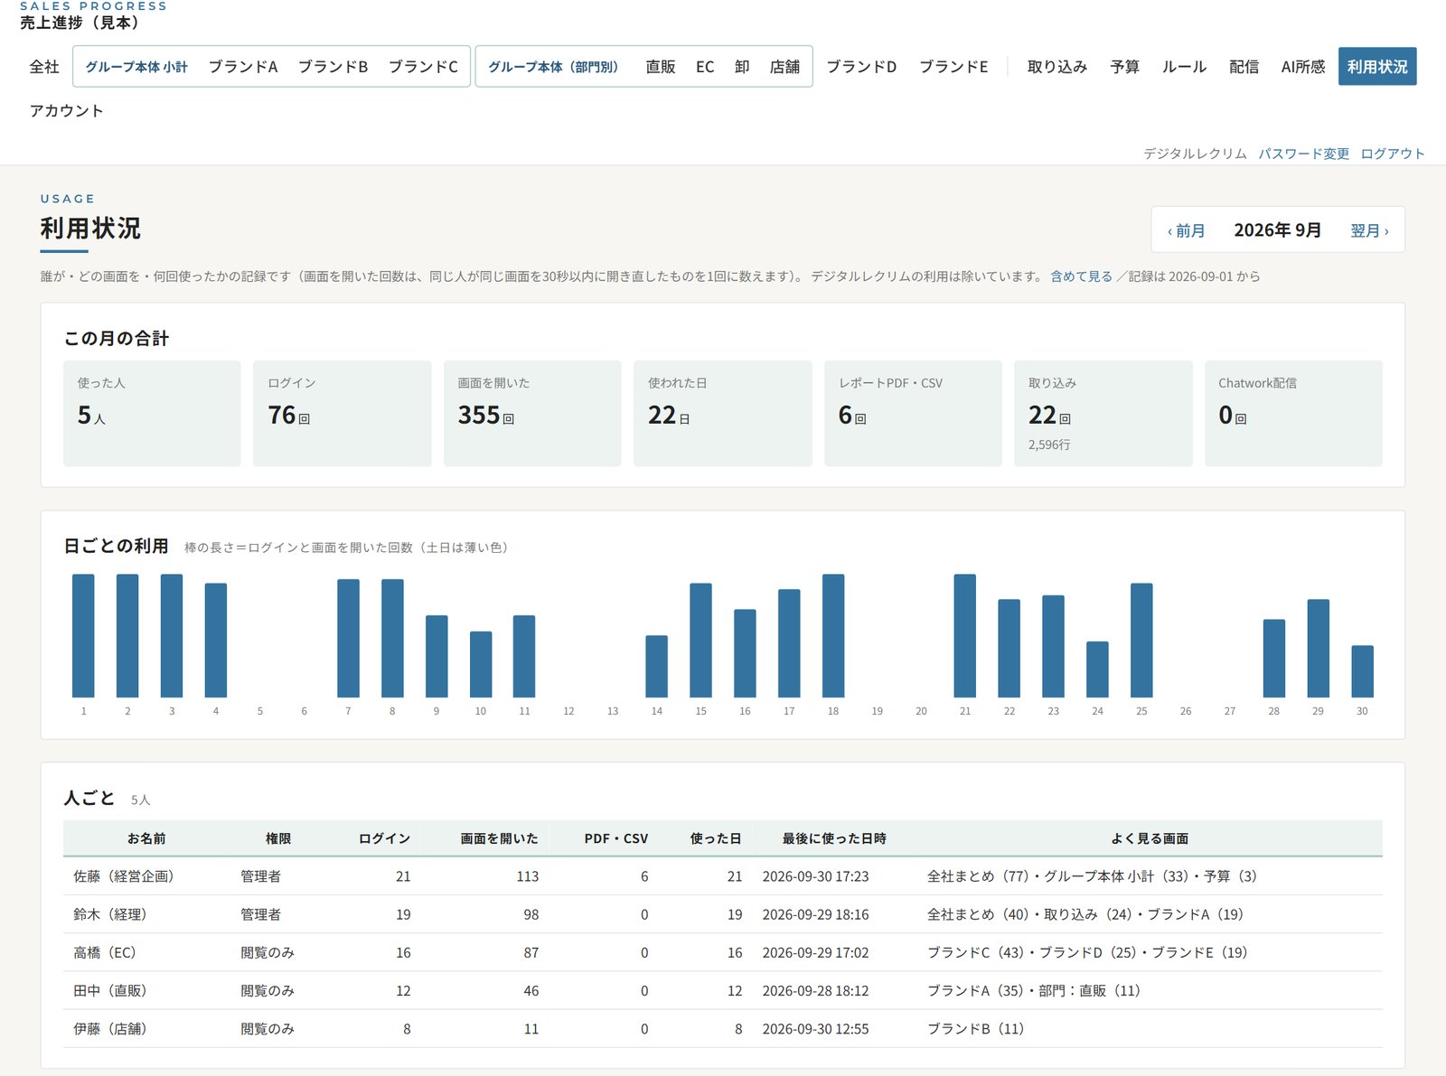Open the 予算 page

[x=1124, y=66]
